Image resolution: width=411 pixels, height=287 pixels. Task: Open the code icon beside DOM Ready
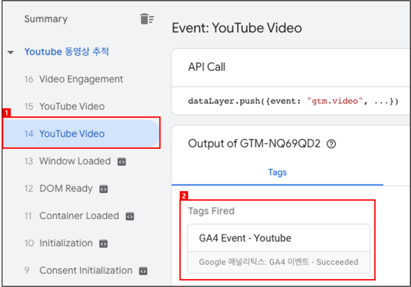[104, 189]
